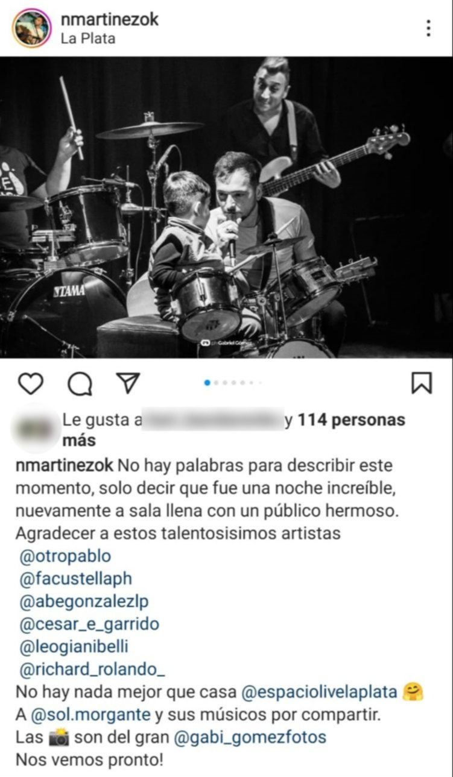Open the drummer concert photo
This screenshot has width=453, height=777.
[226, 207]
